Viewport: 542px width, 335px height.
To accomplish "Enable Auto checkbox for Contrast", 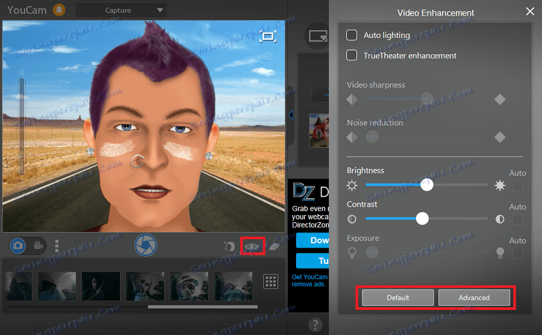I will point(517,219).
